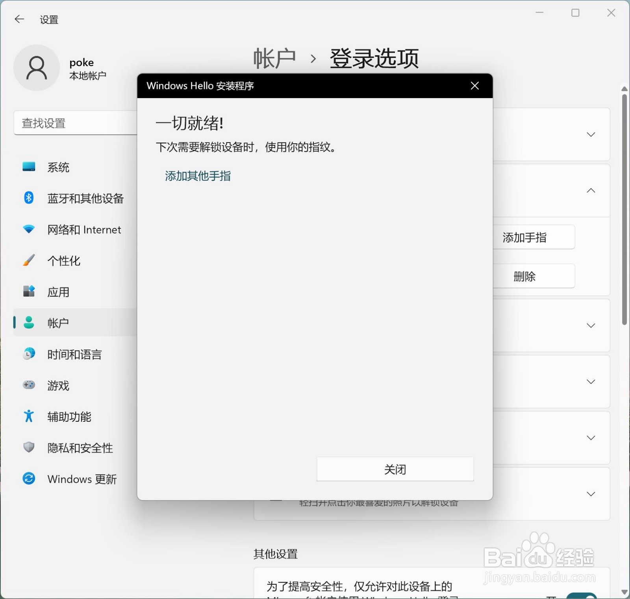Go to 应用 page
The width and height of the screenshot is (630, 599).
[58, 292]
